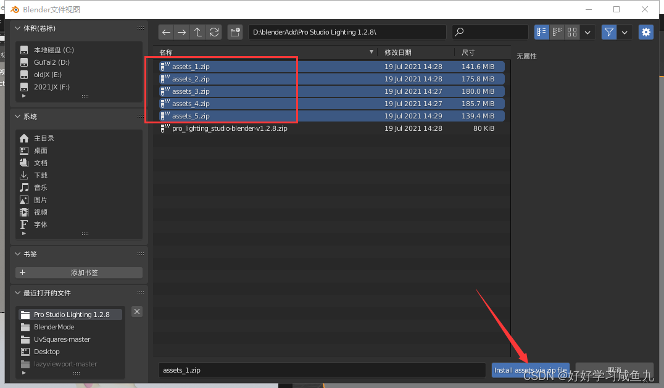Select the assets_3.zip file
Viewport: 664px width, 388px height.
tap(332, 91)
